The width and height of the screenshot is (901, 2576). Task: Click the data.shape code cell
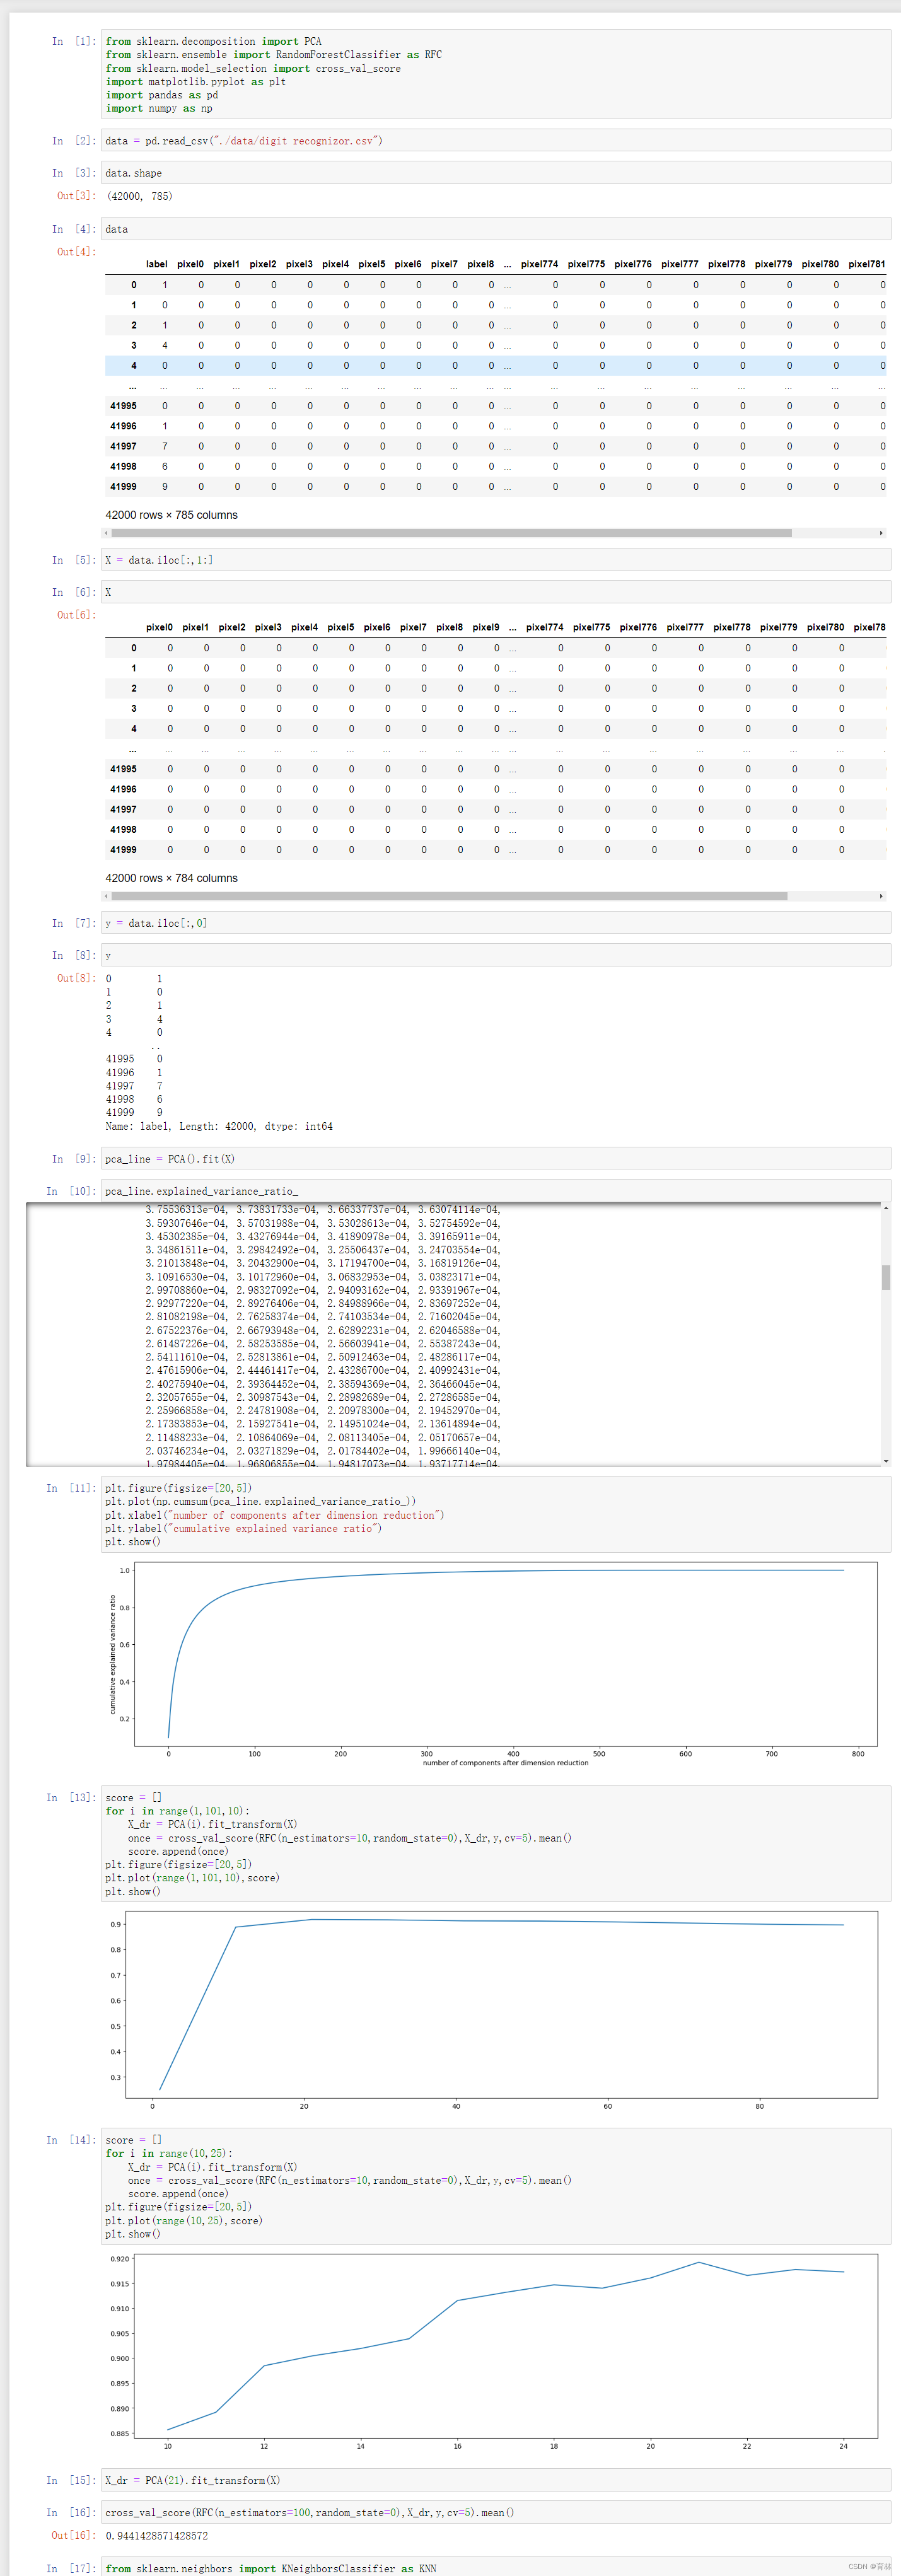tap(496, 173)
